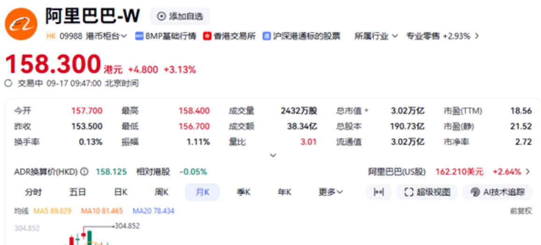
Task: Switch to the 五日 chart tab
Action: tap(77, 192)
